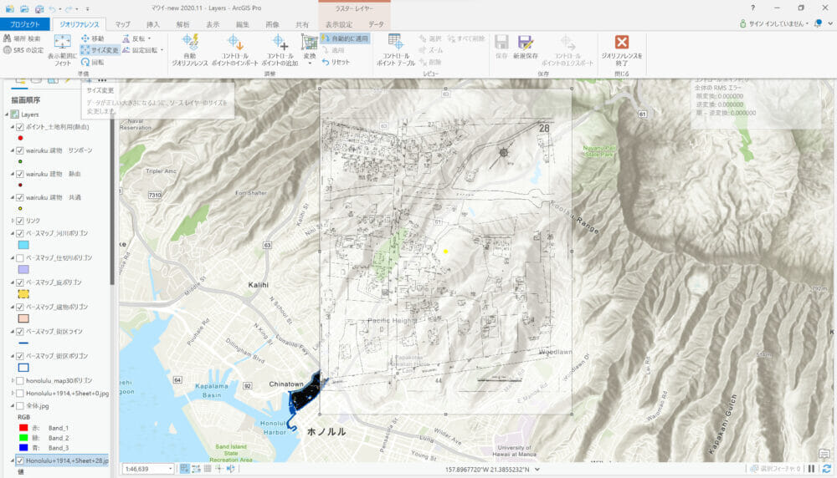Open the map scale 1:46,639 dropdown
837x478 pixels.
(x=170, y=469)
